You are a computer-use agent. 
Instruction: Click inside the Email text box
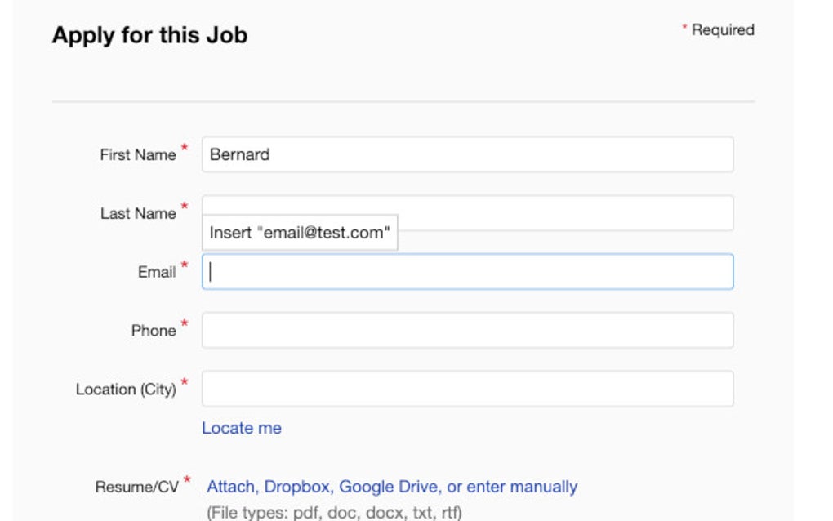coord(467,272)
